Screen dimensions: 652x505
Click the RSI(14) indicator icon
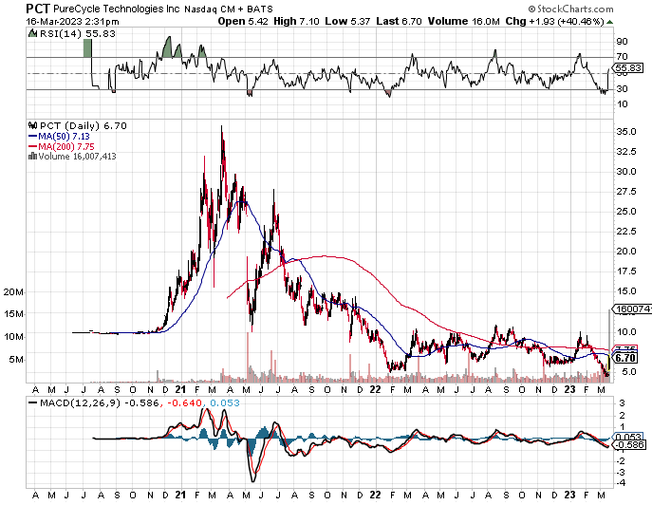pos(32,33)
